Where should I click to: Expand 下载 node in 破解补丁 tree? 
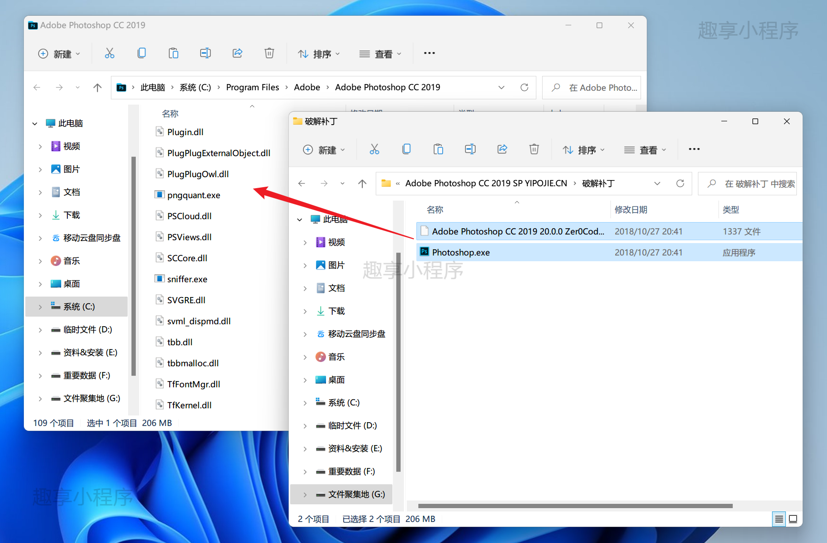coord(305,311)
